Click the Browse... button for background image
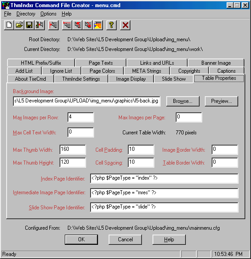Viewport: 251px width, 259px height. [183, 101]
